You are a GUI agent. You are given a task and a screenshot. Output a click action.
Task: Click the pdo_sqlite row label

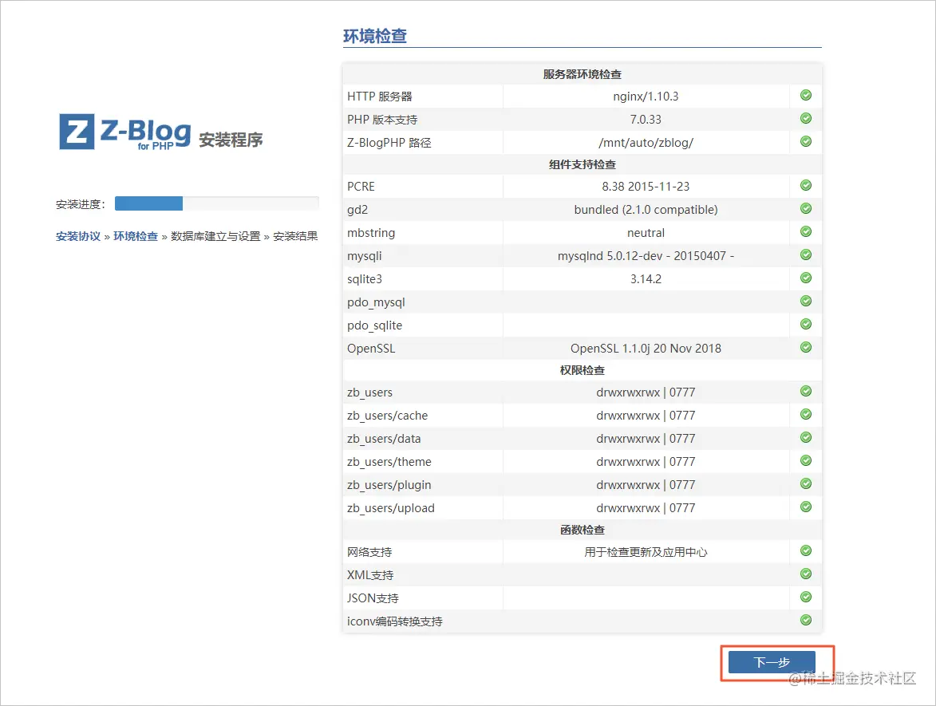point(375,325)
